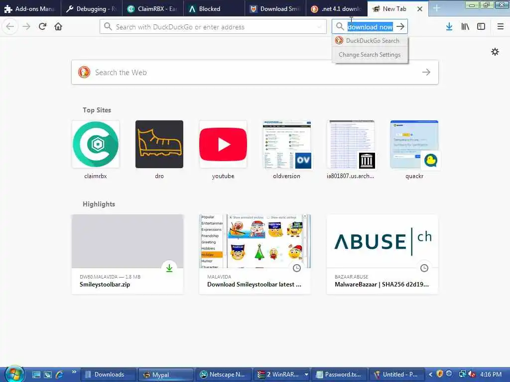Click the forward navigation arrow
This screenshot has height=382, width=510.
click(x=26, y=27)
